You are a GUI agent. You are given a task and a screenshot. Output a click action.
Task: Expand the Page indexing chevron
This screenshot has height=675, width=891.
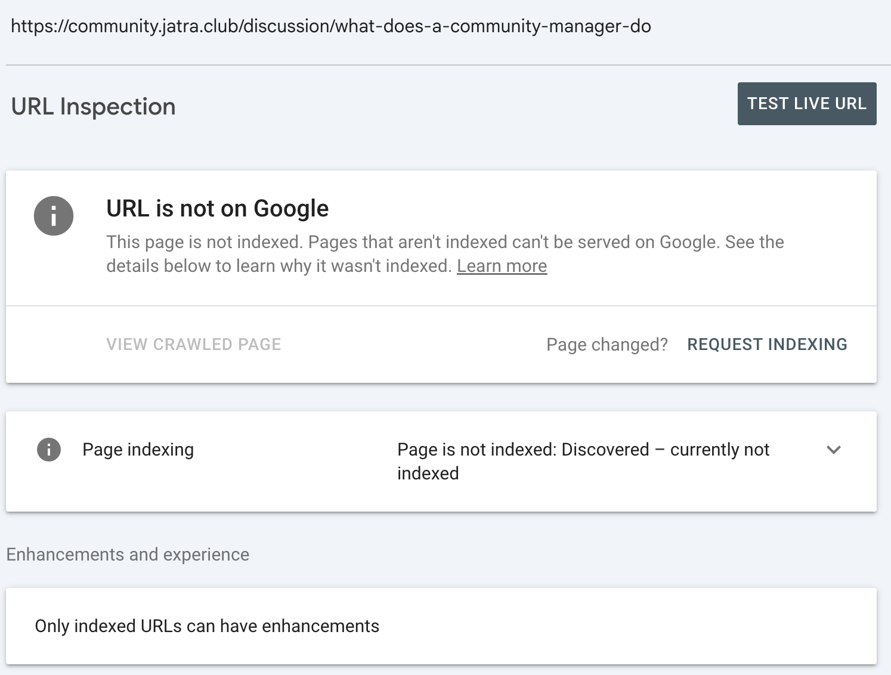(834, 450)
